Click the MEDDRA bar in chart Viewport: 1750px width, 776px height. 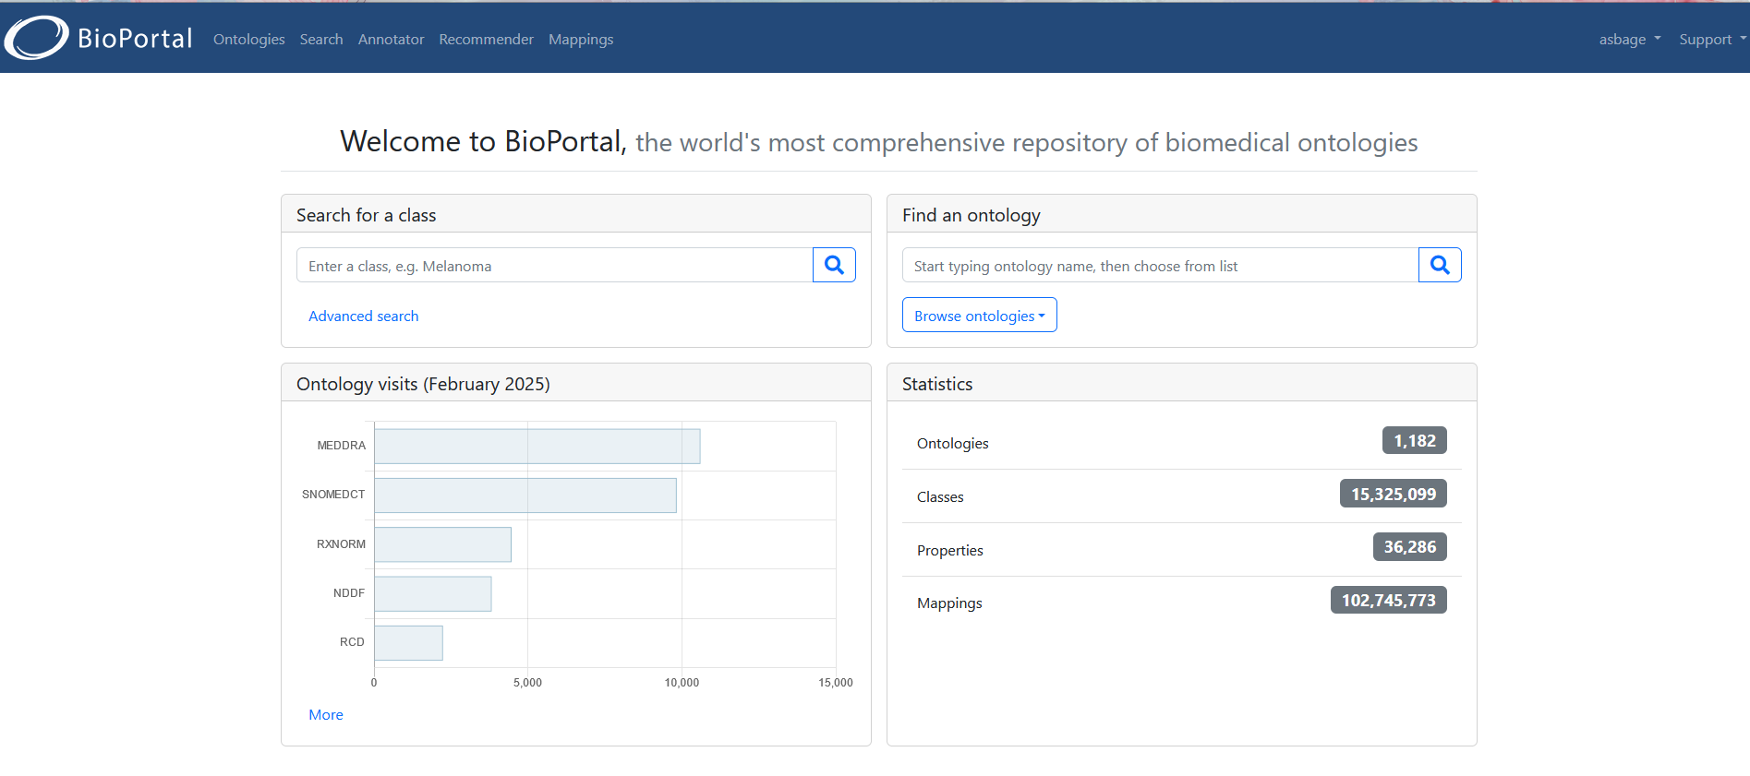pyautogui.click(x=537, y=447)
